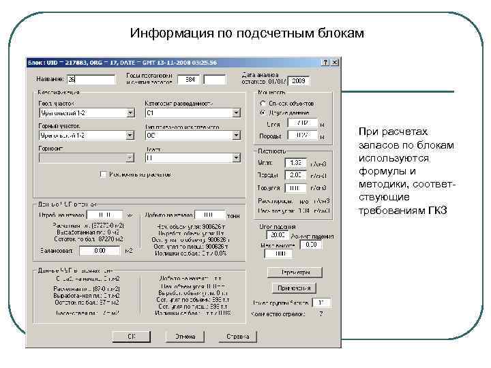Edit the Азимут падения field 0.00
This screenshot has height=368, width=491.
[311, 245]
